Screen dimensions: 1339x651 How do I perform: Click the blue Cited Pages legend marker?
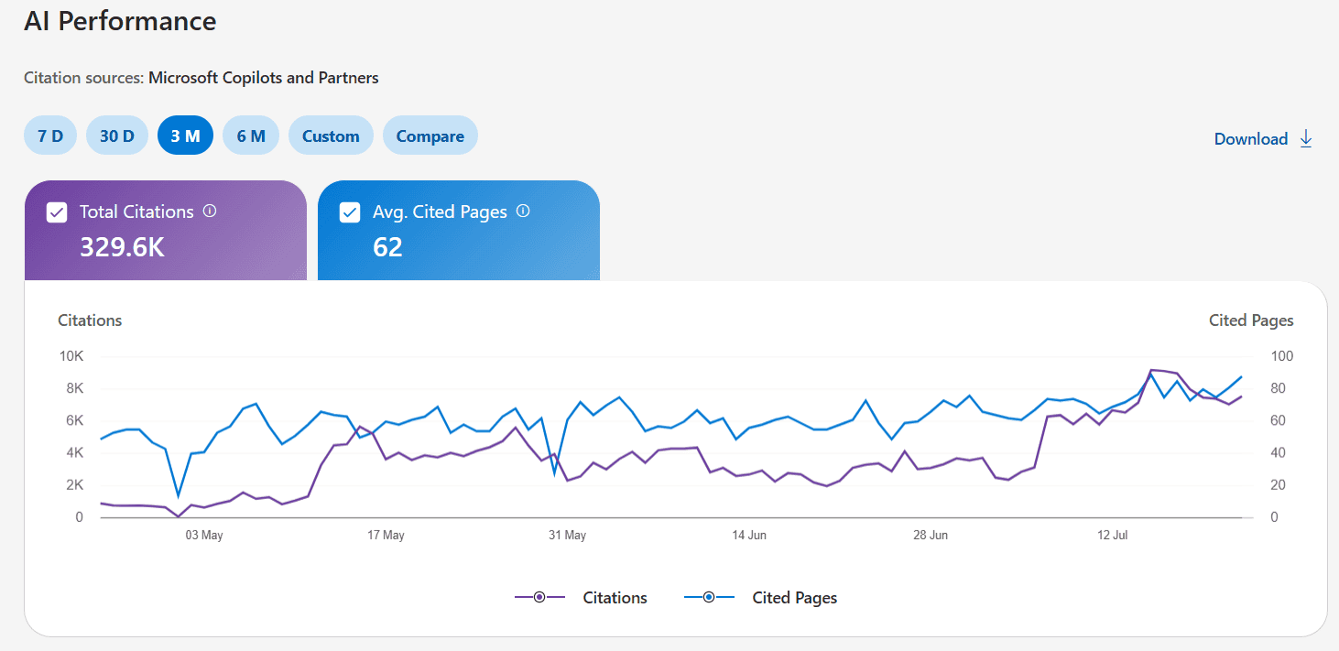(710, 598)
